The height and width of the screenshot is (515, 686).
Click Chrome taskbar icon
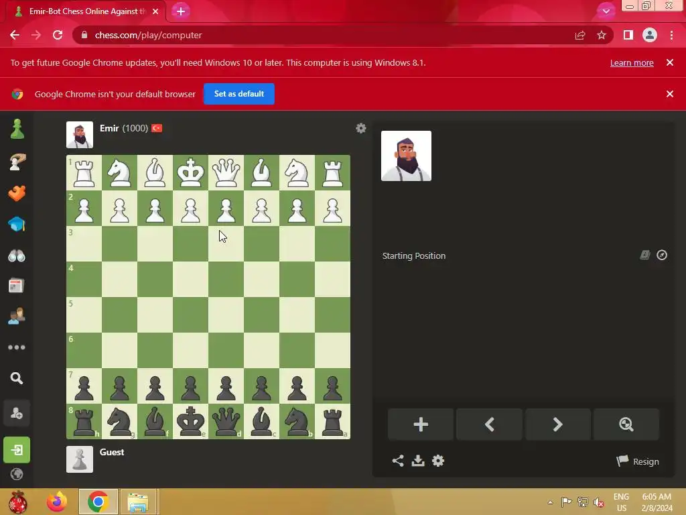(98, 502)
